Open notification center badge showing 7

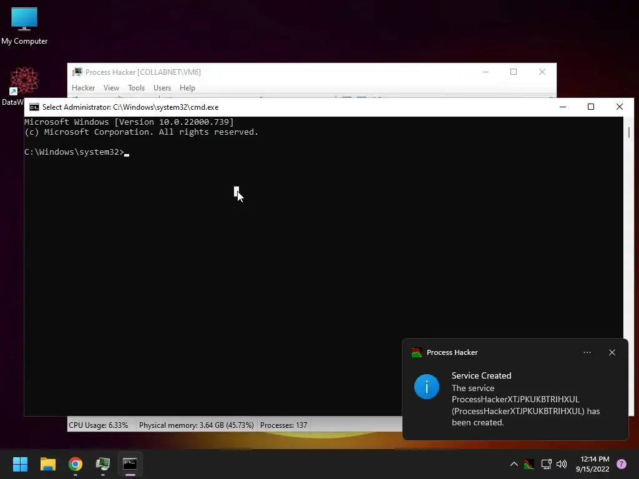coord(622,464)
